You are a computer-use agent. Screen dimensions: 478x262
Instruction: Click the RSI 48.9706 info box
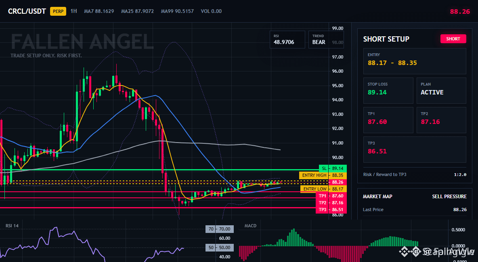[x=287, y=39]
